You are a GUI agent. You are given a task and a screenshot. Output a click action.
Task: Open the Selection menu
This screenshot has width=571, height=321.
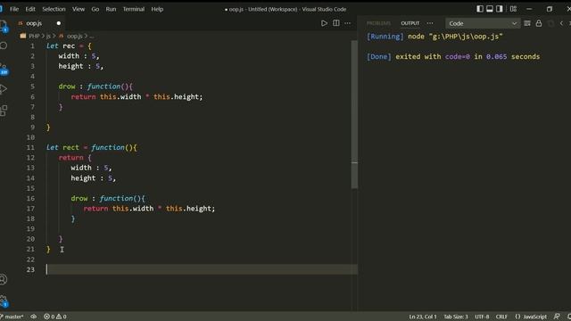(x=54, y=9)
